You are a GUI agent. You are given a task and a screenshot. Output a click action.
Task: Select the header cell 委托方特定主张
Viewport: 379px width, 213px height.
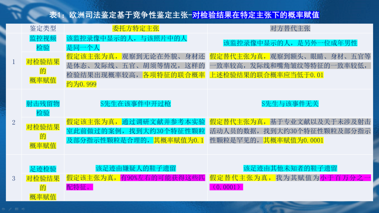(x=135, y=28)
